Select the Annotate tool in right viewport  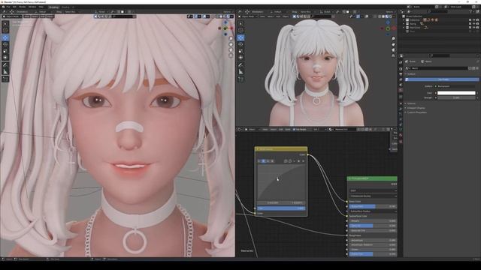240,65
